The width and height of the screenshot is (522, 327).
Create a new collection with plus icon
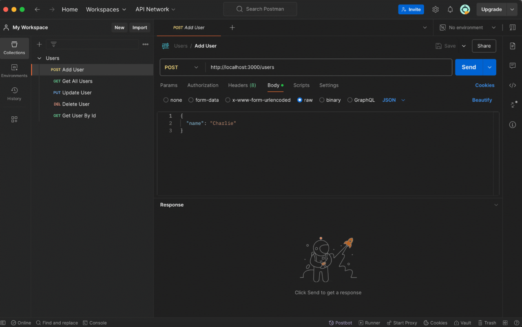(39, 44)
